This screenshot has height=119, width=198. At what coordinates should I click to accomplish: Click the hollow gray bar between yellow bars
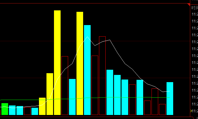click(65, 85)
